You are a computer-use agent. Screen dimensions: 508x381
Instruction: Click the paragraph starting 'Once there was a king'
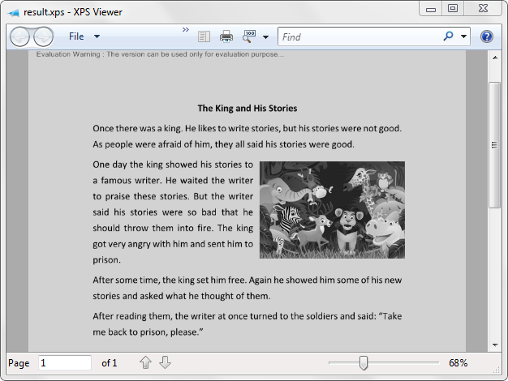tap(248, 136)
